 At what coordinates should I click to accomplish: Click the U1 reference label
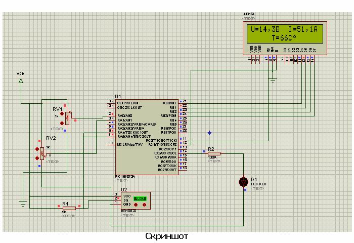[x=118, y=97]
